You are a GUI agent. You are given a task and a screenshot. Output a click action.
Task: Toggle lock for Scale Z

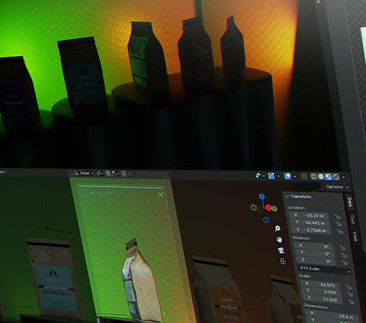pos(350,302)
